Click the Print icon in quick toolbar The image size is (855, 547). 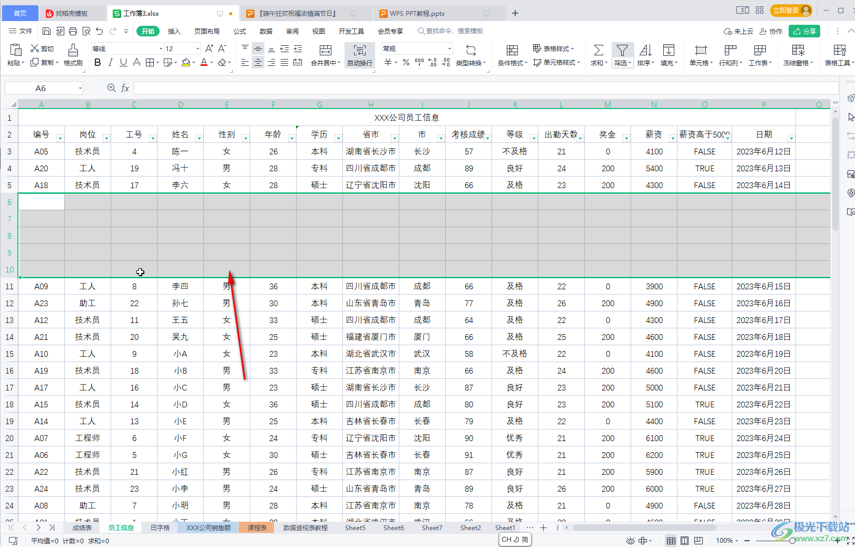pyautogui.click(x=73, y=31)
